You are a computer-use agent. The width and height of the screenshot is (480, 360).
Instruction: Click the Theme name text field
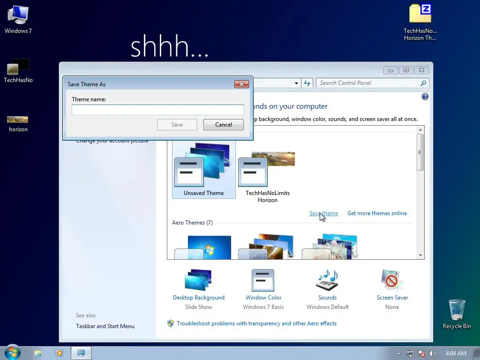[157, 110]
